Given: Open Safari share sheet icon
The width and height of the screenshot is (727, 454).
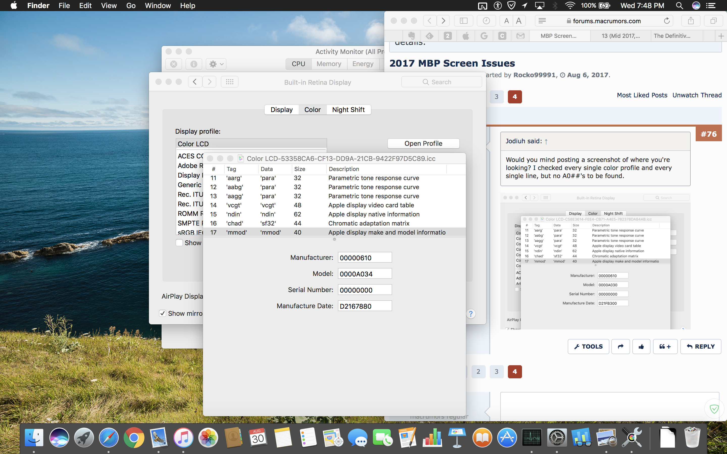Looking at the screenshot, I should point(691,21).
